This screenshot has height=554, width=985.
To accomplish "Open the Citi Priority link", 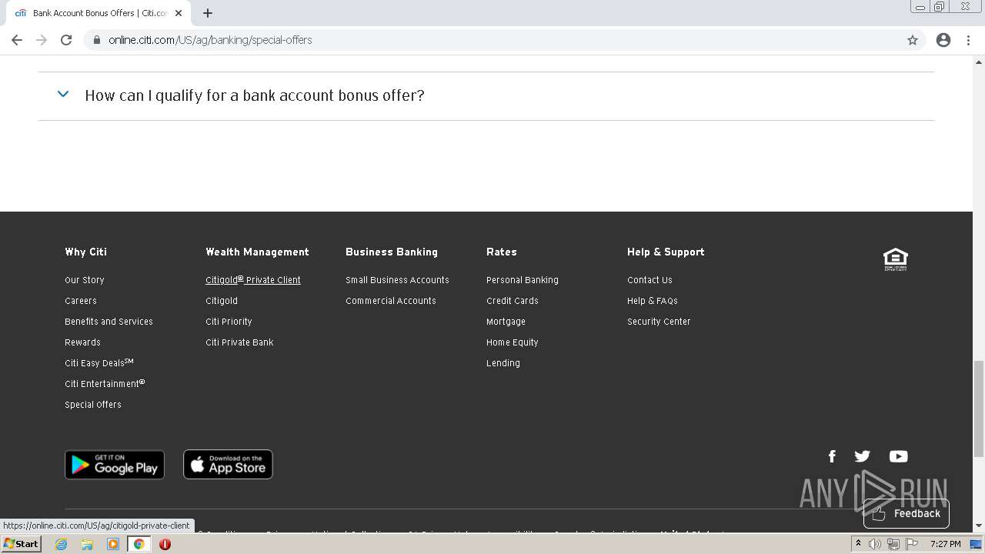I will pos(229,322).
